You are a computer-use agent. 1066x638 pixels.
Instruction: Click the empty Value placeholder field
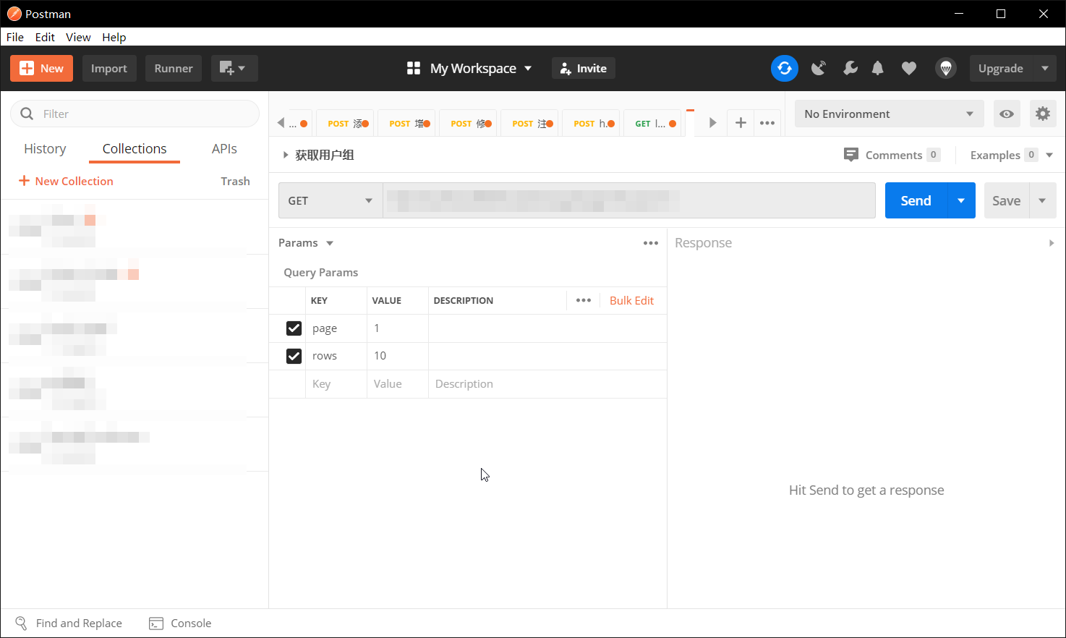(x=398, y=384)
